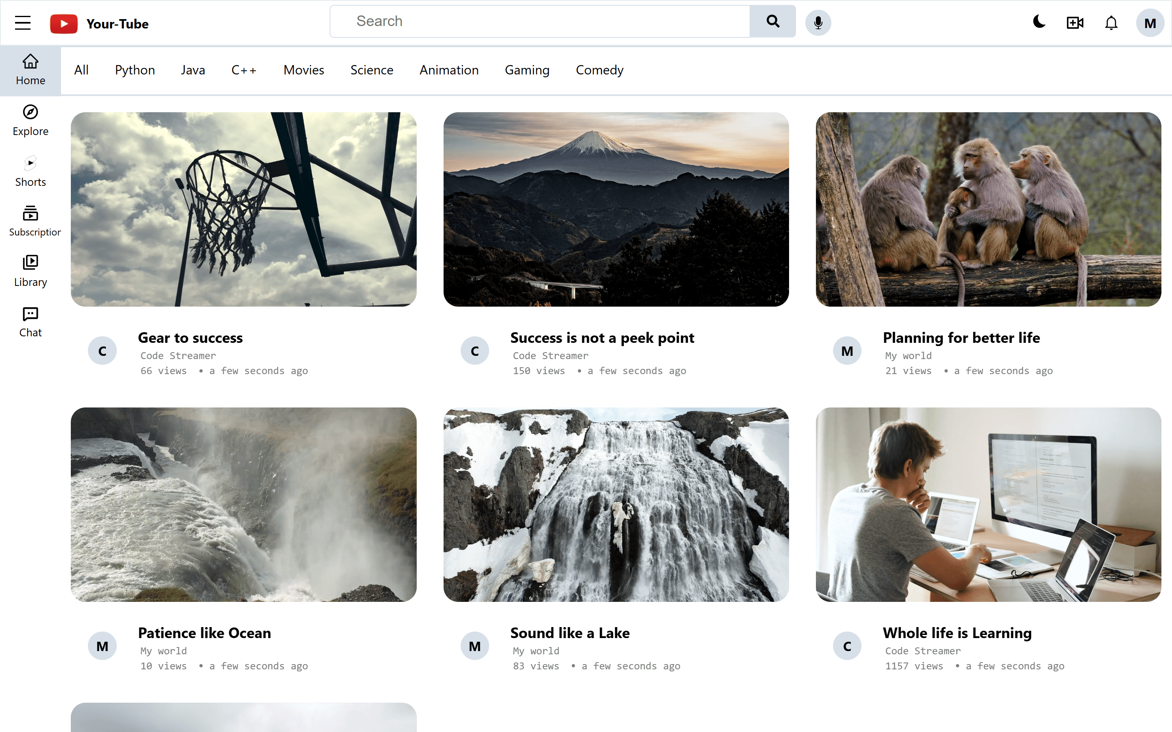
Task: Select the All category filter
Action: 81,70
